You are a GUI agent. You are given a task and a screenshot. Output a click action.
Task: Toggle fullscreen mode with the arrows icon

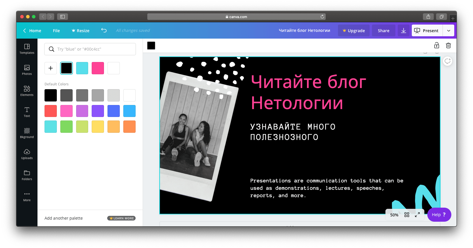click(x=417, y=215)
